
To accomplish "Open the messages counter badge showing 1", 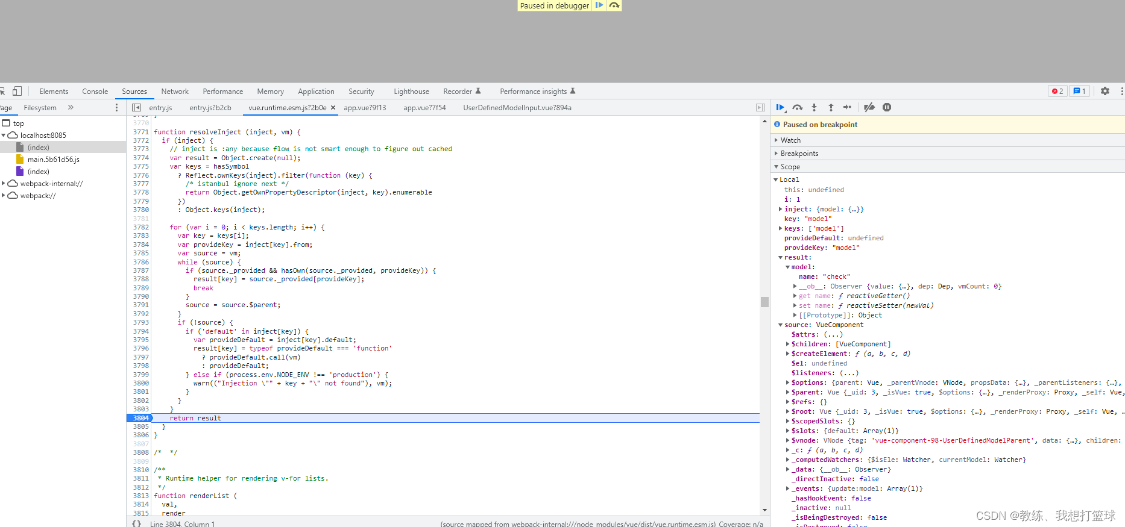I will [x=1079, y=92].
